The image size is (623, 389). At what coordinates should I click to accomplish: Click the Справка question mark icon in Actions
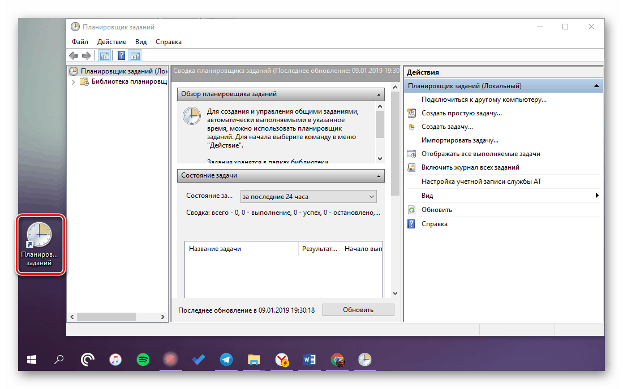[411, 224]
